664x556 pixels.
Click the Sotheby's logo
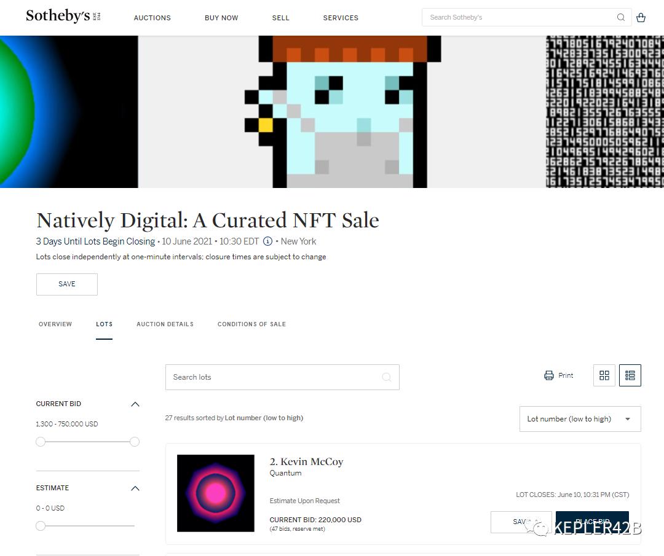63,16
